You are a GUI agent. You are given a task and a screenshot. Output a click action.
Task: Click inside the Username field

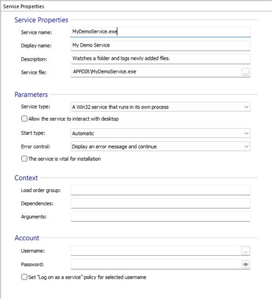[x=156, y=251]
